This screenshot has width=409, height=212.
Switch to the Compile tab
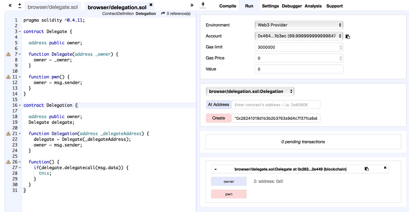click(228, 6)
